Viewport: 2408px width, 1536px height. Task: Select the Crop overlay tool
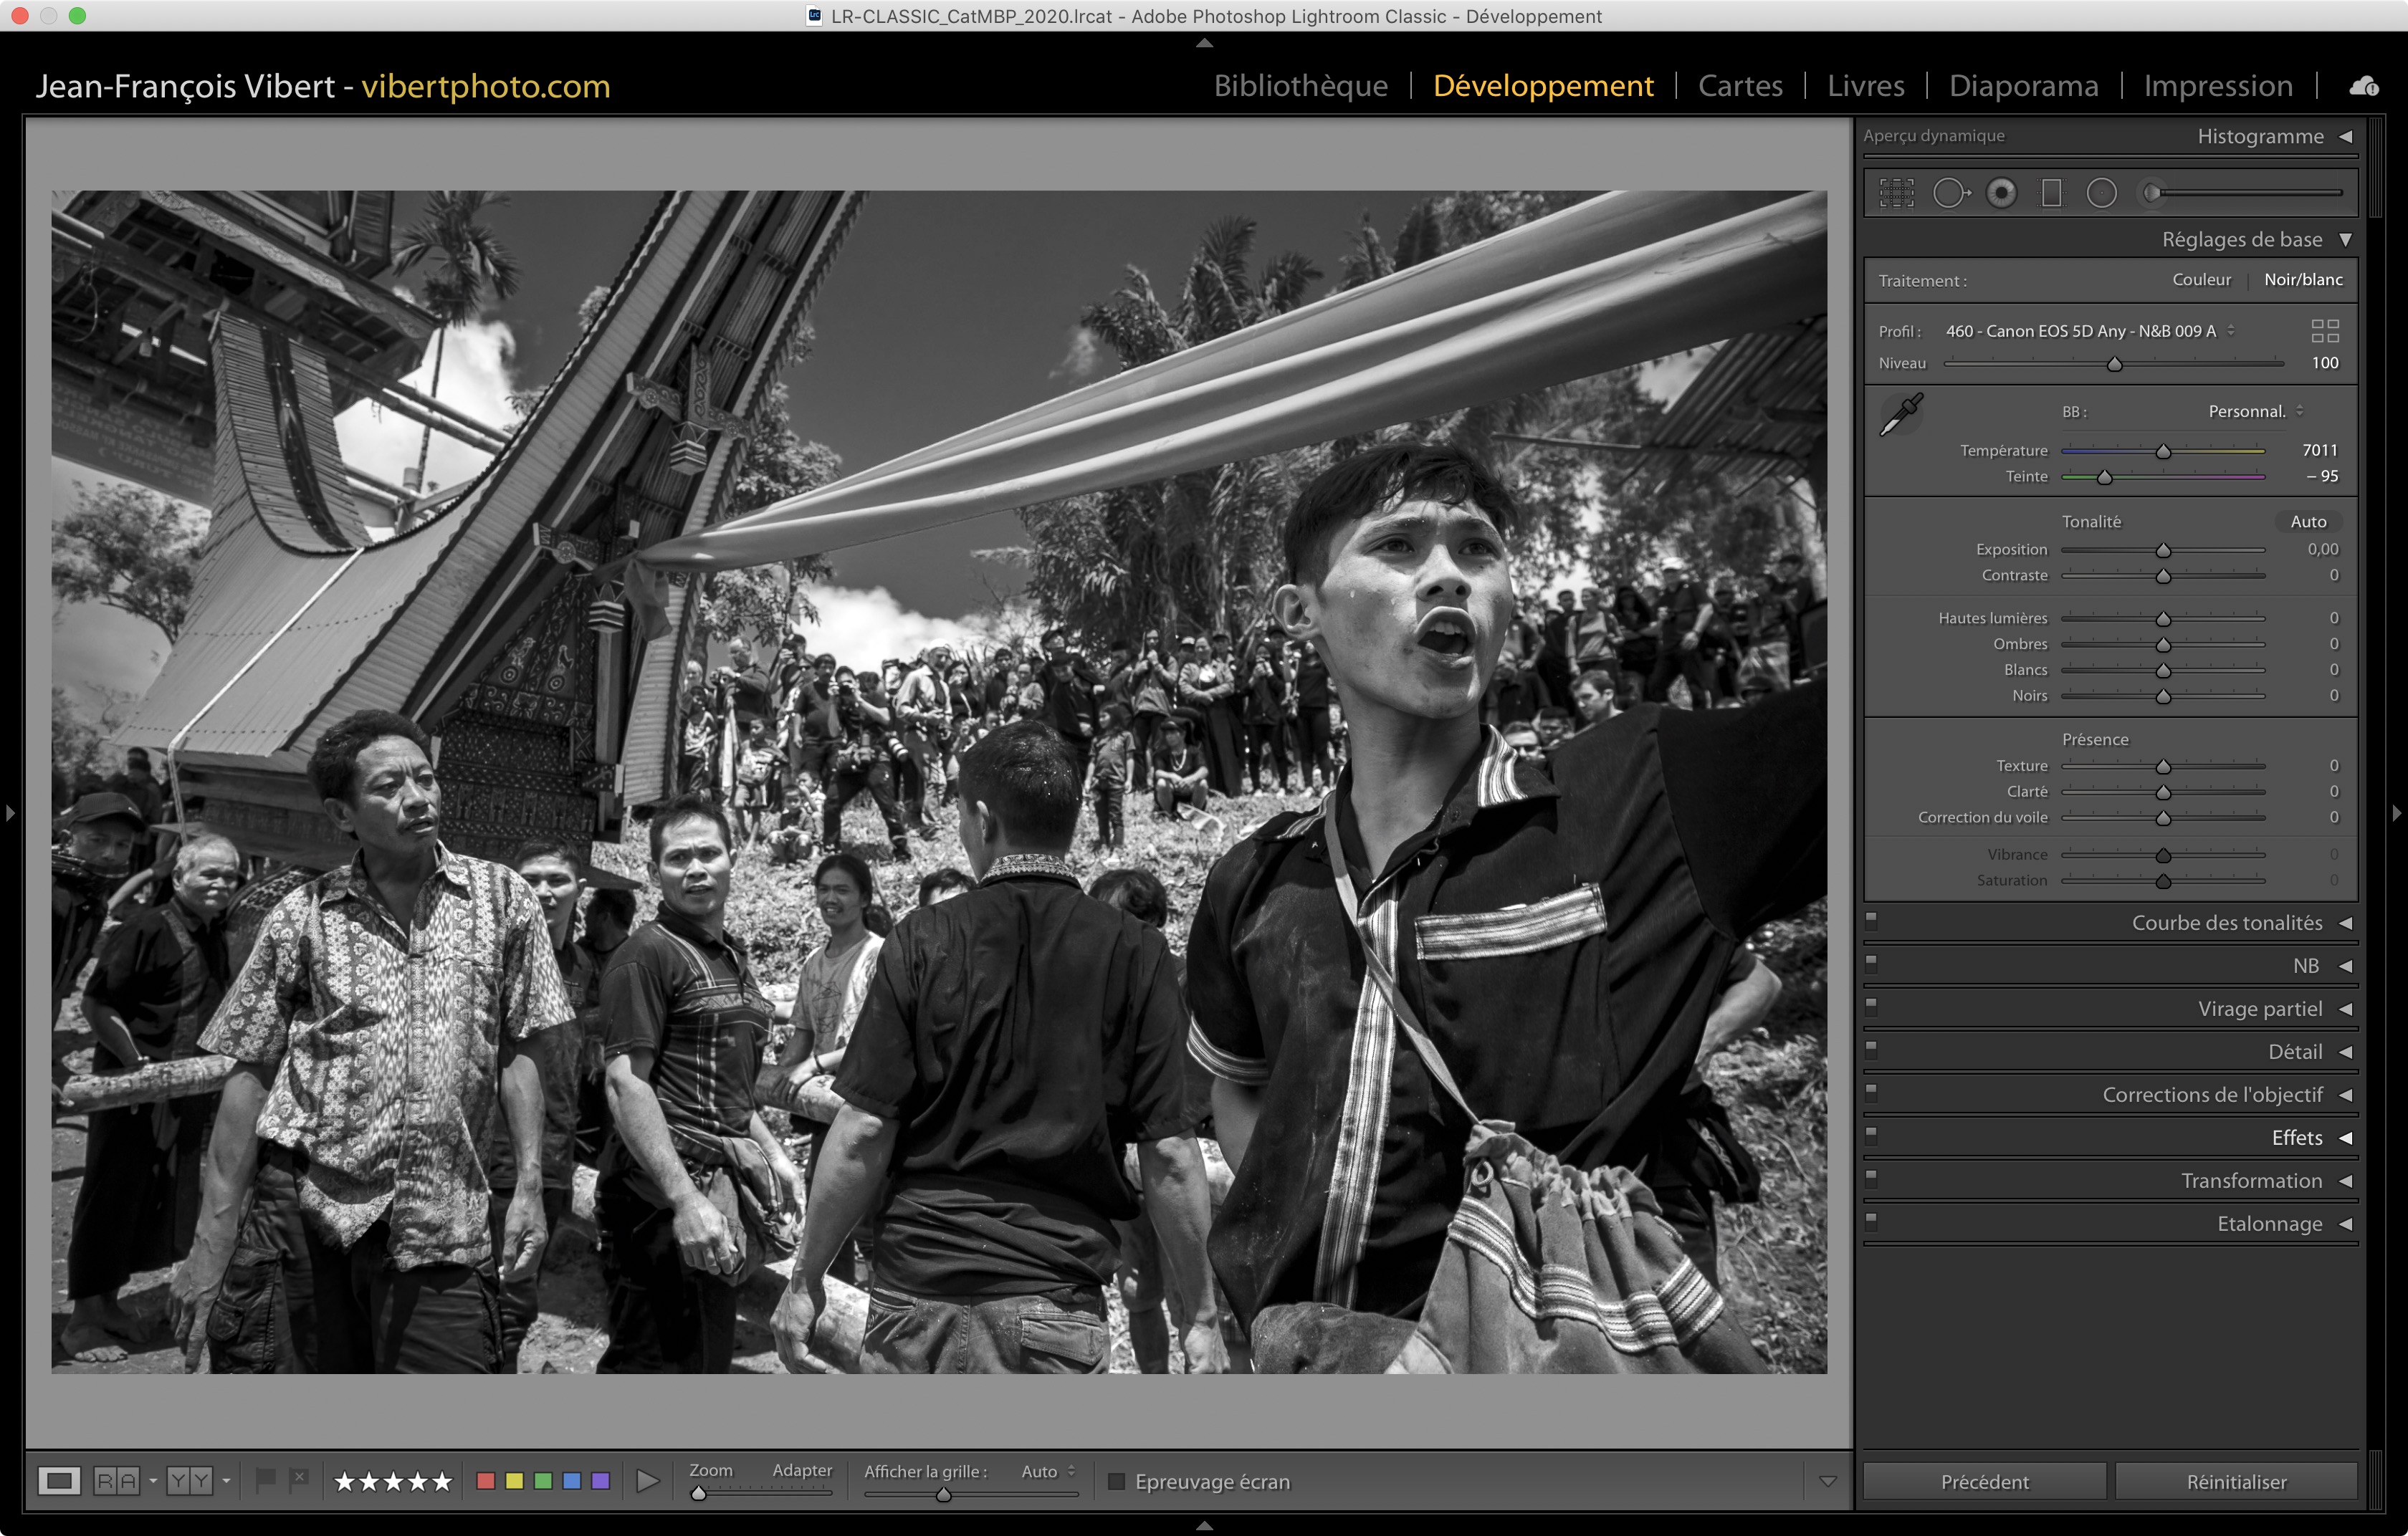pos(1896,193)
